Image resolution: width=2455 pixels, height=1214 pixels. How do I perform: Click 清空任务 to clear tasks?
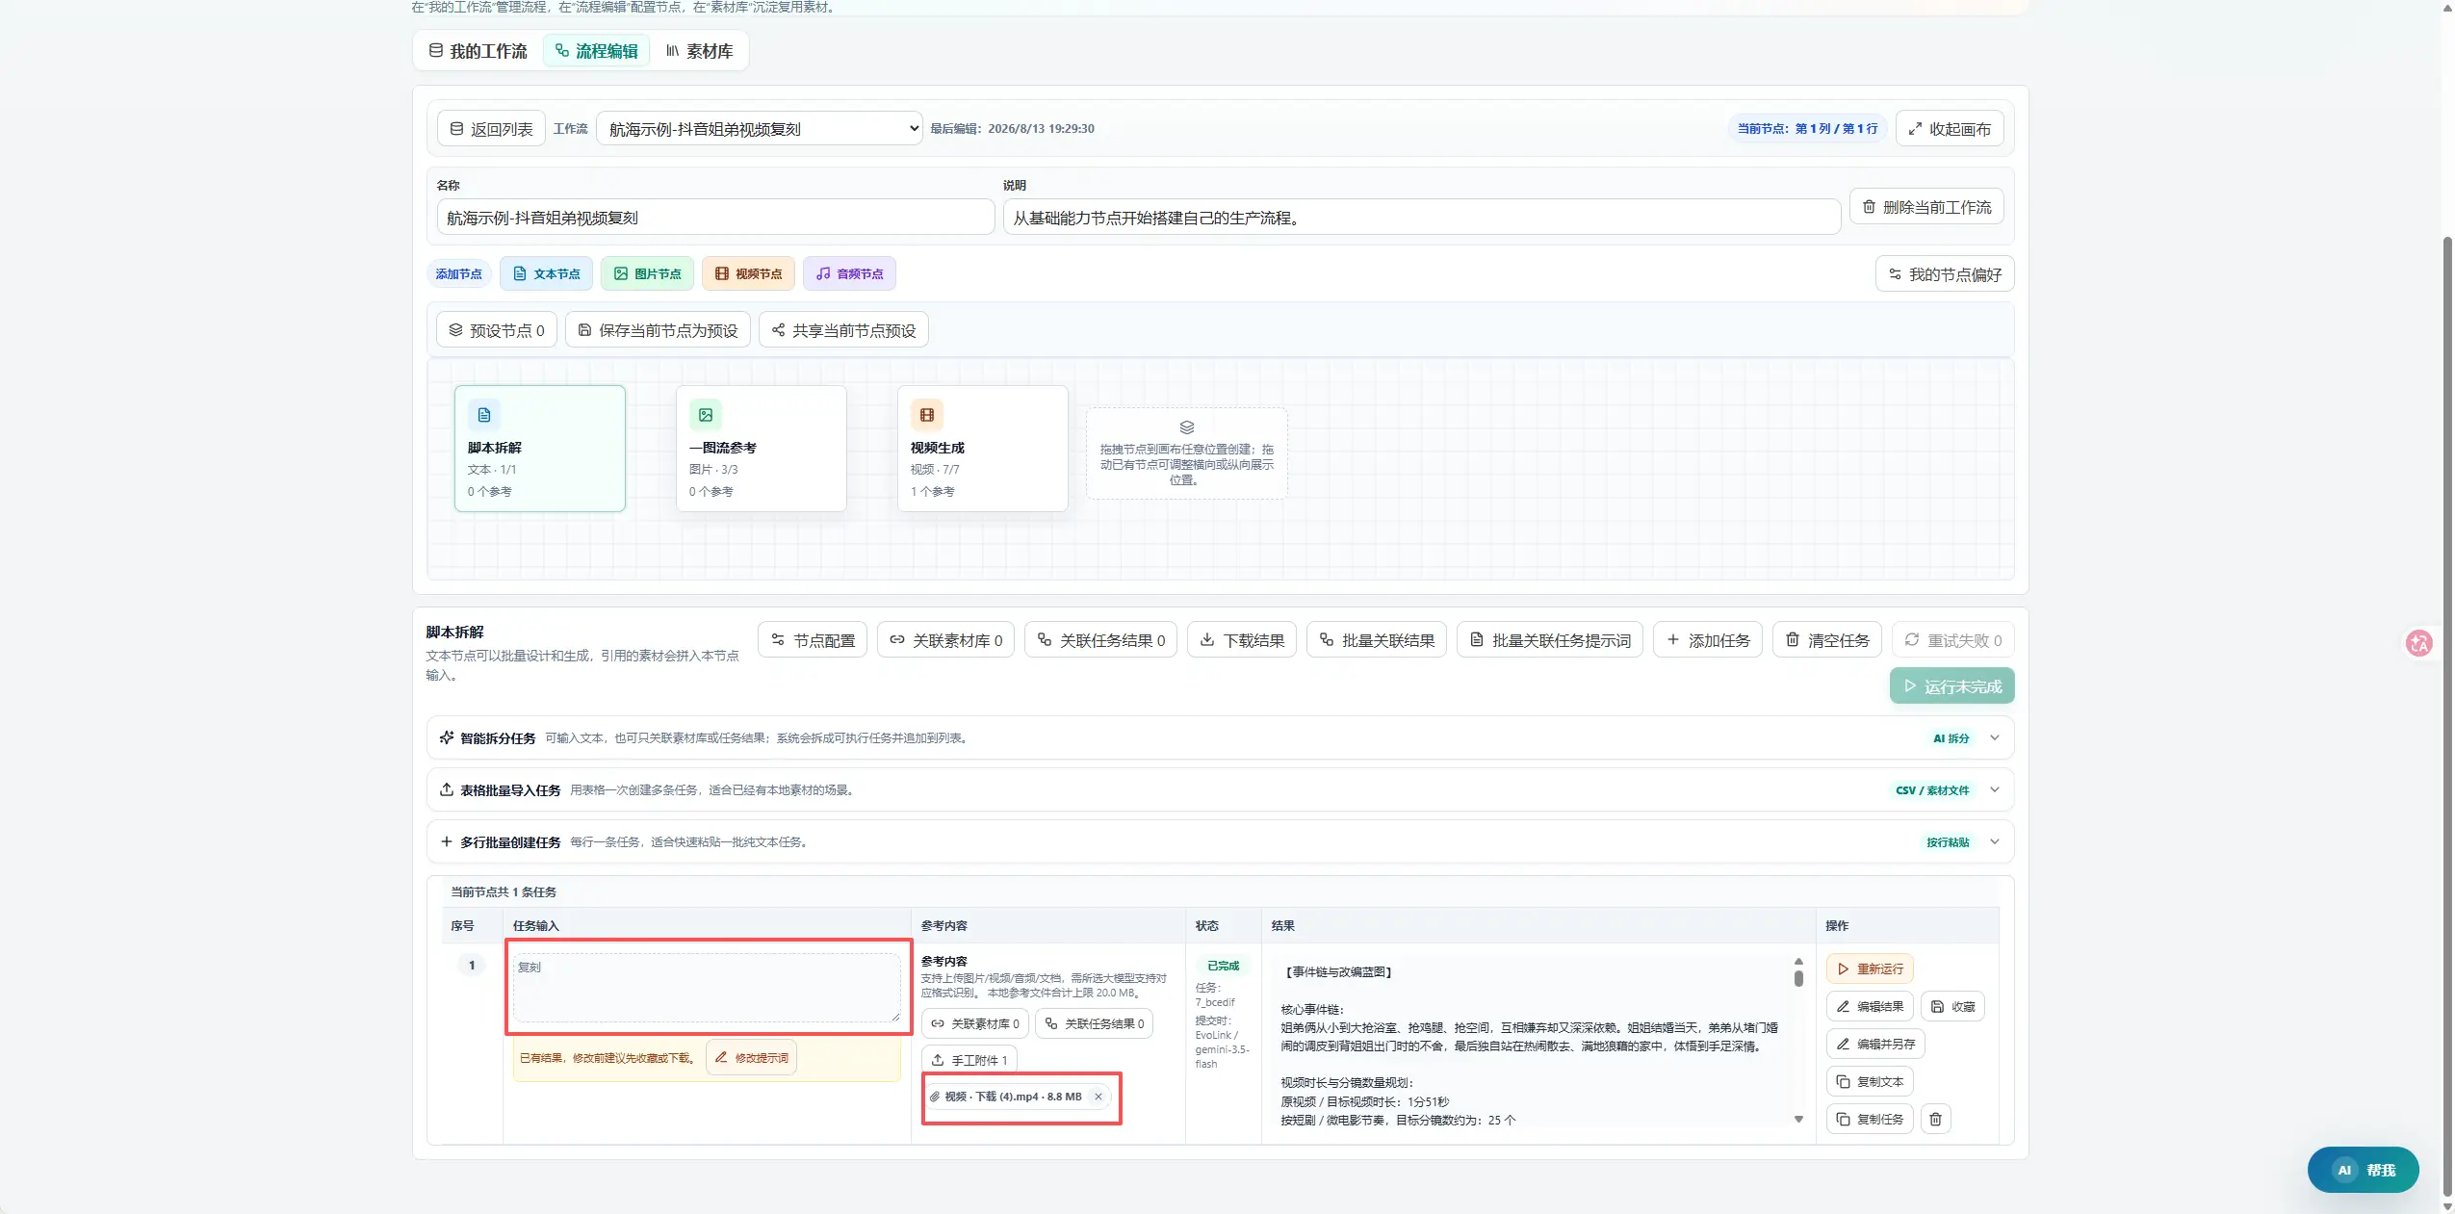(x=1827, y=640)
